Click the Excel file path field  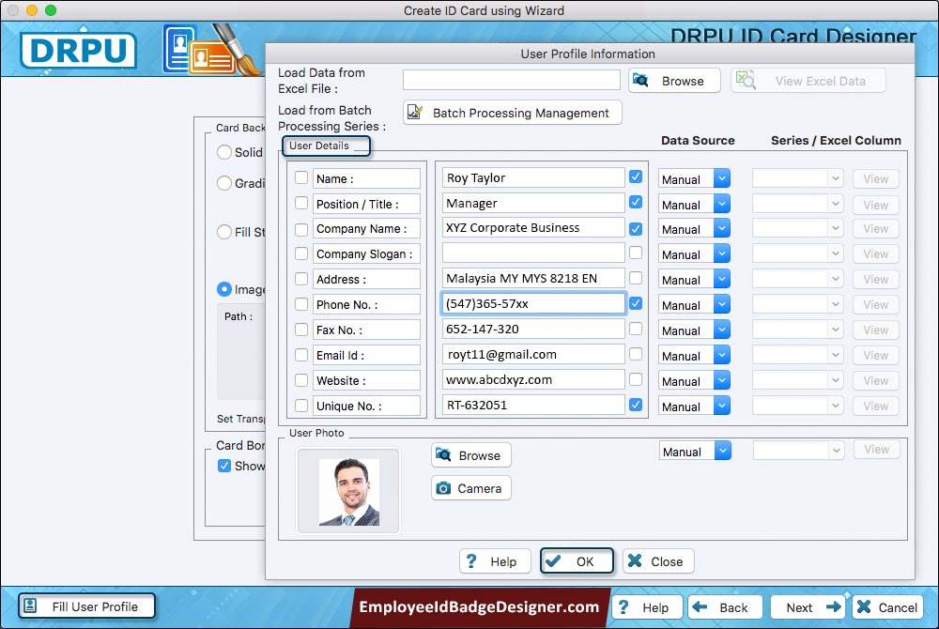[512, 80]
